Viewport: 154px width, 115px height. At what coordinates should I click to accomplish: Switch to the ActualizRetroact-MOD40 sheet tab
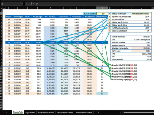pyautogui.click(x=46, y=113)
